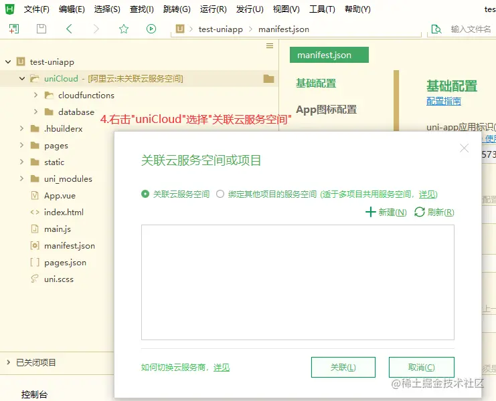Click the database folder icon

point(49,112)
